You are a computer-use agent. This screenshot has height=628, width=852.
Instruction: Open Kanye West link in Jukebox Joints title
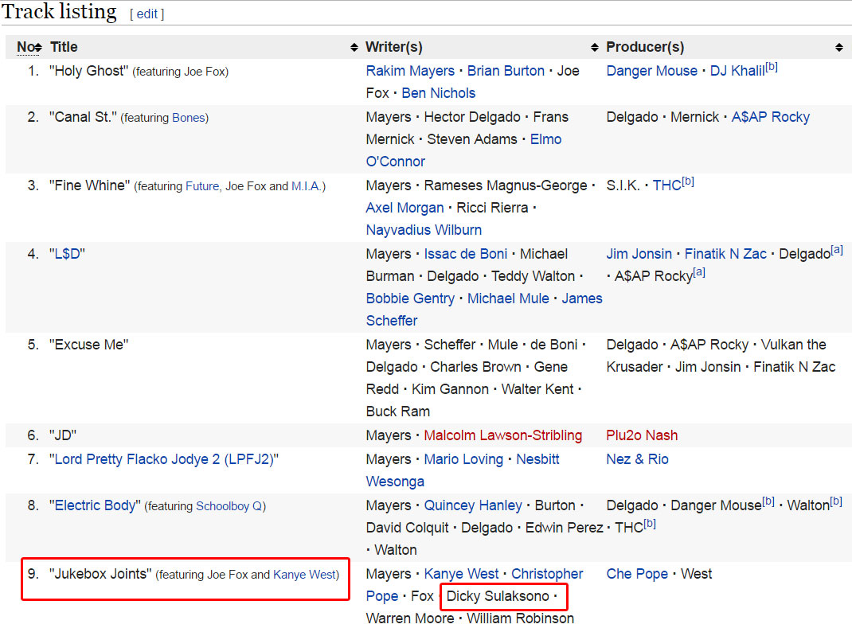pyautogui.click(x=304, y=575)
